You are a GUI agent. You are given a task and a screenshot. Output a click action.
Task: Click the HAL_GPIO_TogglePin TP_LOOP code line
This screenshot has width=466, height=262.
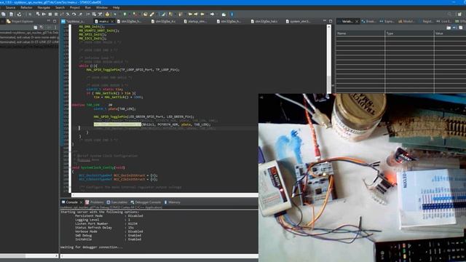[133, 70]
